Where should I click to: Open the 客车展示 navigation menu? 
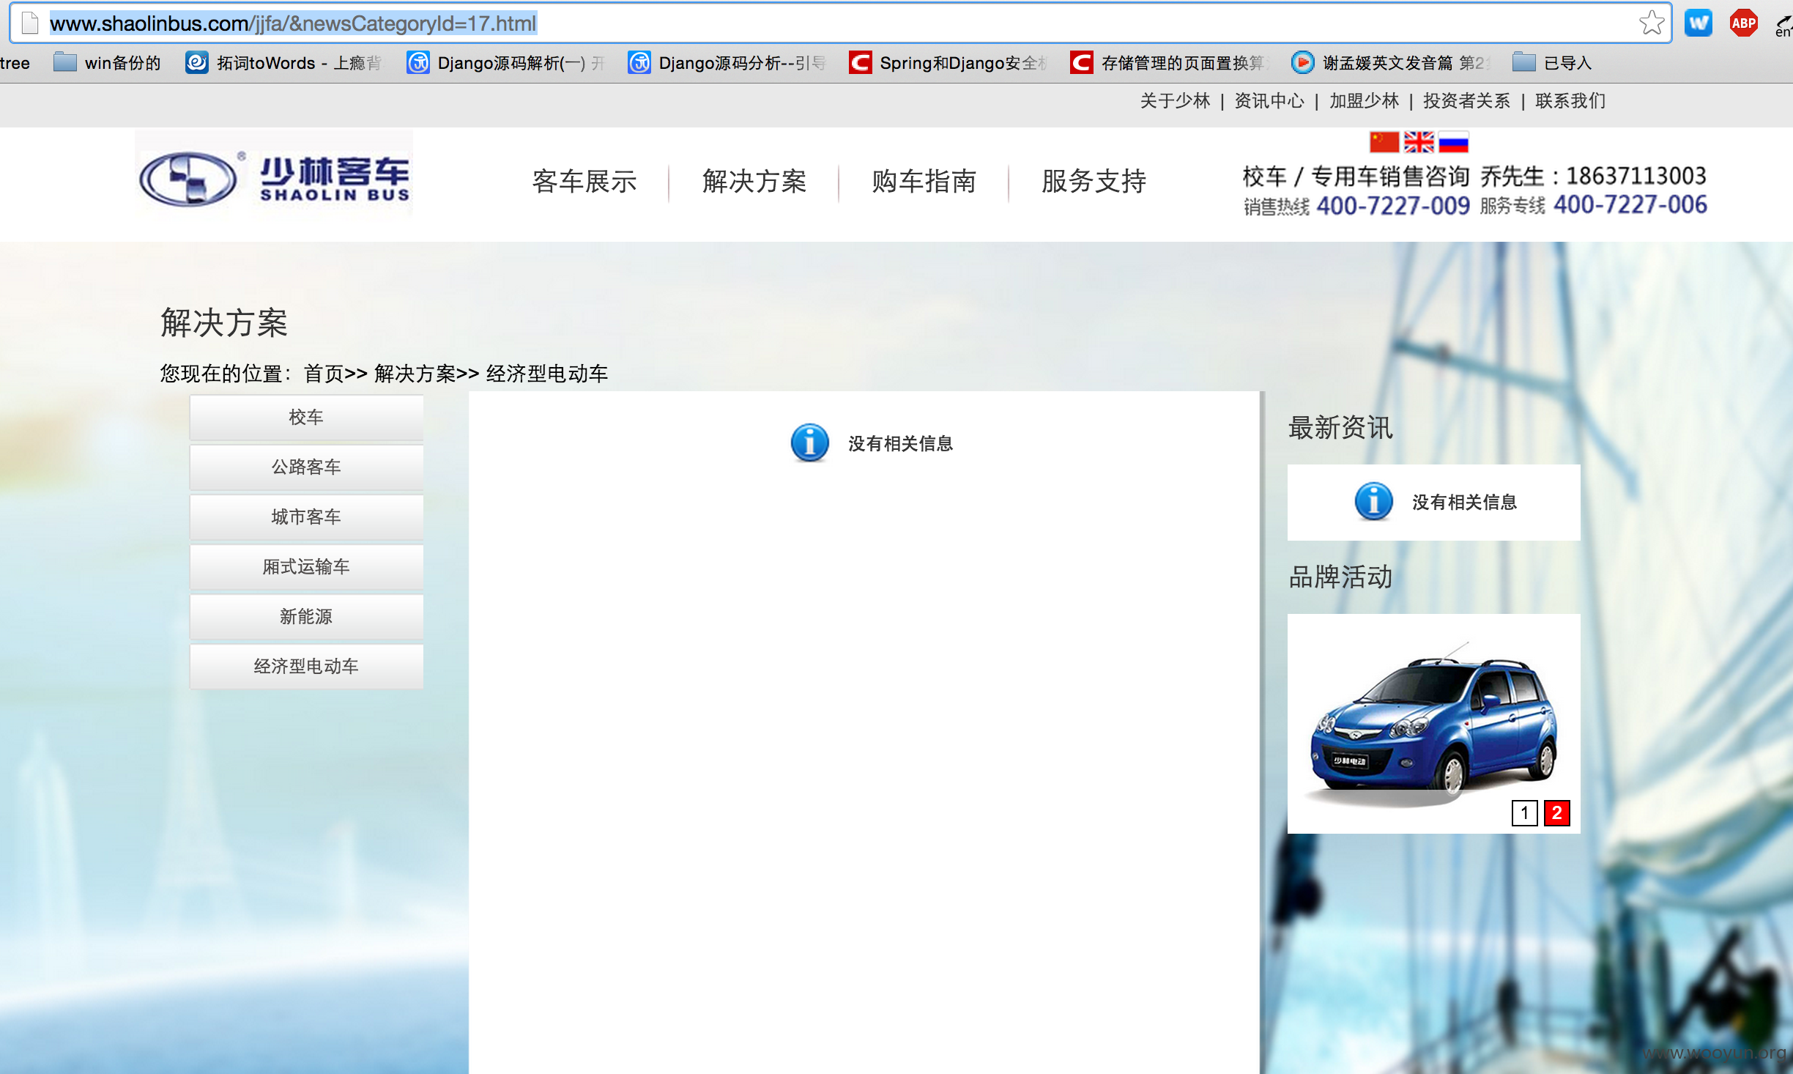(x=584, y=182)
